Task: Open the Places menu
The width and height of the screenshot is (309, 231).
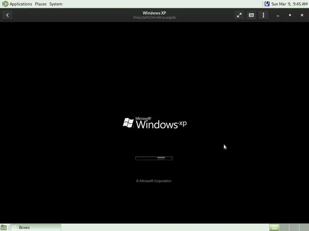Action: [41, 4]
